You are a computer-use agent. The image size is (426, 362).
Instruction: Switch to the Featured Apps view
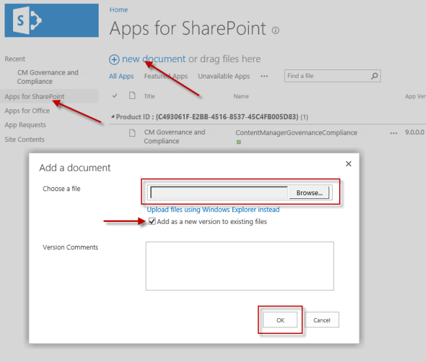click(165, 77)
